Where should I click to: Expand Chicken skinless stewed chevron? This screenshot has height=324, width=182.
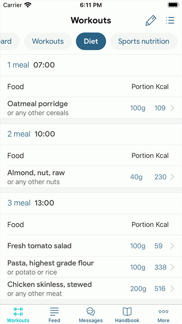(173, 289)
